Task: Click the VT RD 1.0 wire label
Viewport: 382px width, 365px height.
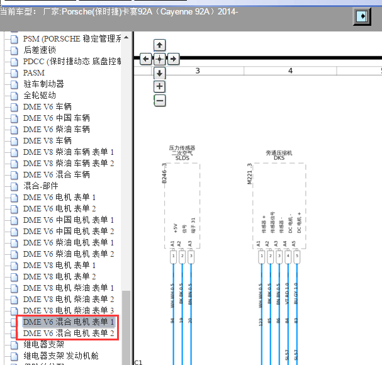Action: pos(287,293)
